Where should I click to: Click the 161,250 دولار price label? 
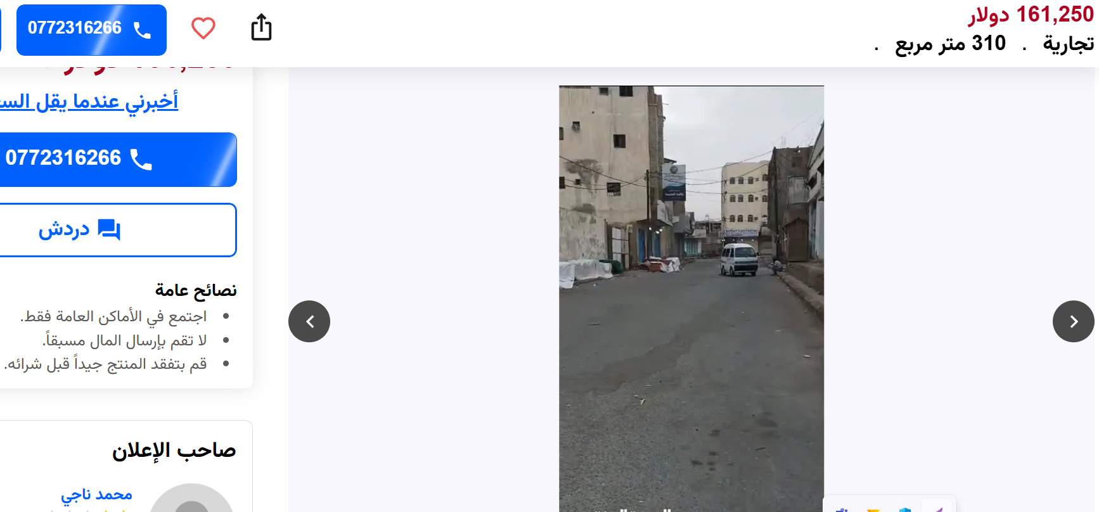(x=1031, y=15)
